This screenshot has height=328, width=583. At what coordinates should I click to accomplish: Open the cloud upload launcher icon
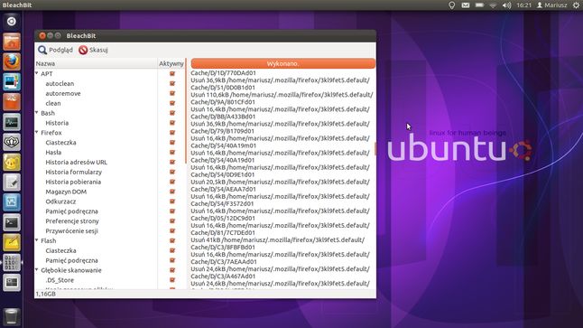pos(12,142)
